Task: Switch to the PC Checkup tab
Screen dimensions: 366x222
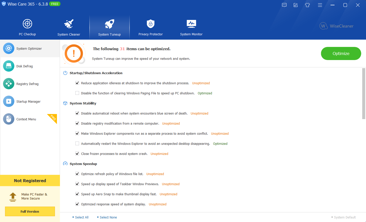Action: tap(27, 27)
